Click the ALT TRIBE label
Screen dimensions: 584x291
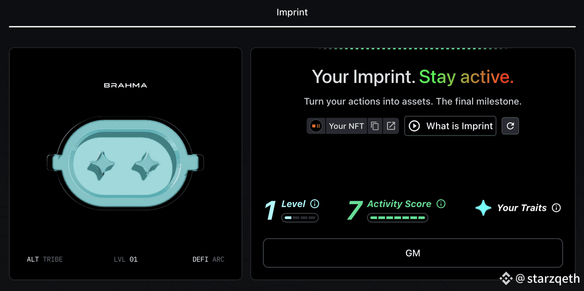(x=45, y=259)
